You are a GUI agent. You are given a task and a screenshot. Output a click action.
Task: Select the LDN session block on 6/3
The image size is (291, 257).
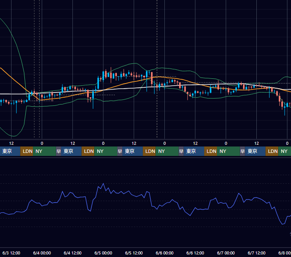point(27,151)
